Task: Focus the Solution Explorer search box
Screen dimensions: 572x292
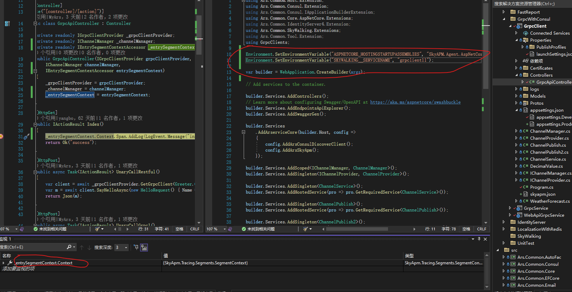Action: tap(532, 4)
